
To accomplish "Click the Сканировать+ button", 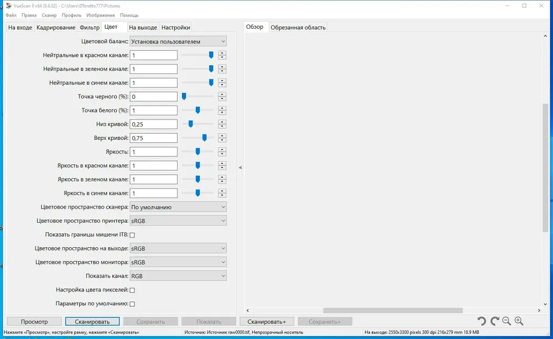I will (267, 321).
